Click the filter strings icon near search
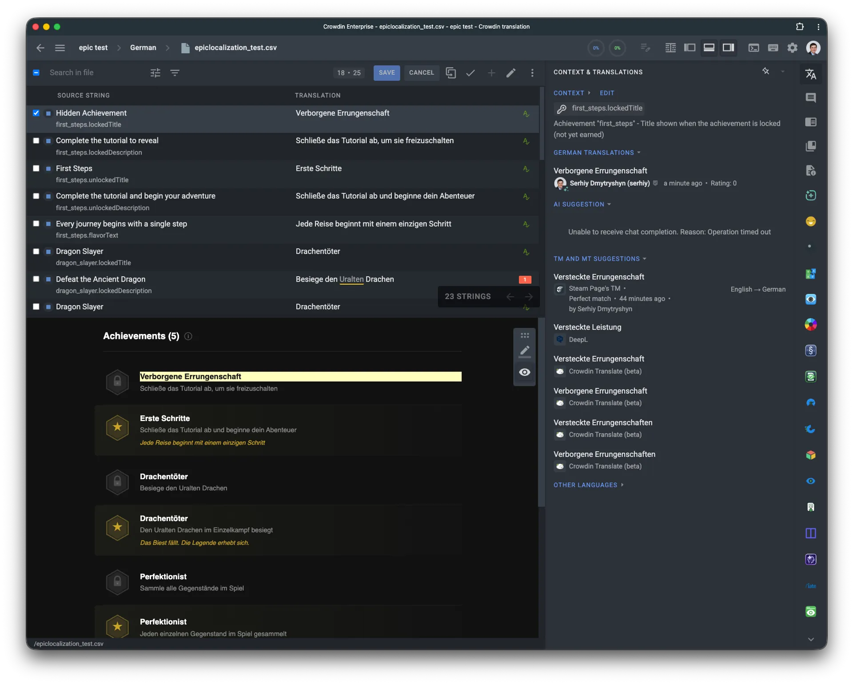This screenshot has height=684, width=853. click(175, 72)
